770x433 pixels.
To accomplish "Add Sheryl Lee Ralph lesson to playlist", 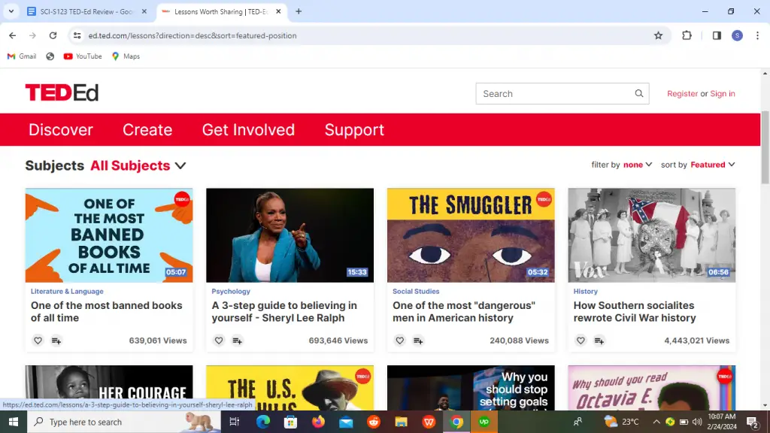I will coord(237,341).
